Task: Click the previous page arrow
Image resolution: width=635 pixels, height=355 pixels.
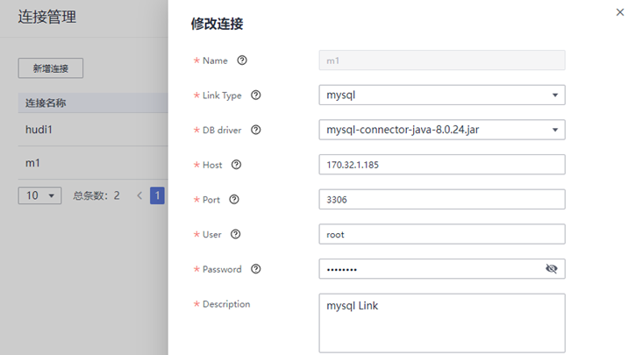Action: click(x=139, y=195)
